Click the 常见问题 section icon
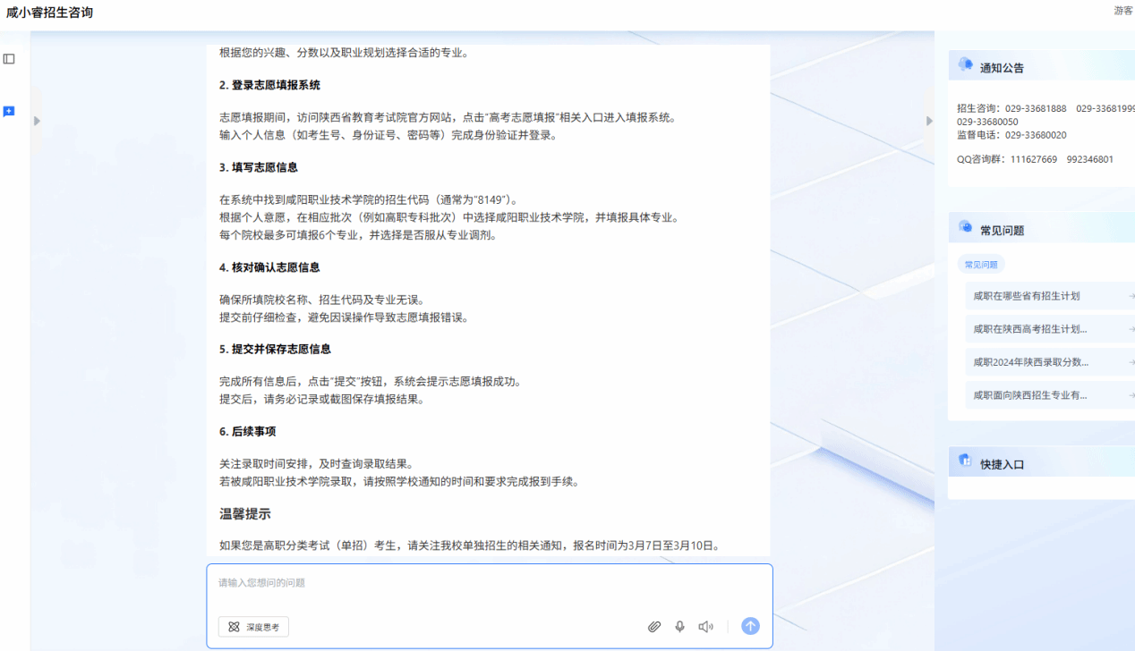Viewport: 1135px width, 651px height. [965, 227]
